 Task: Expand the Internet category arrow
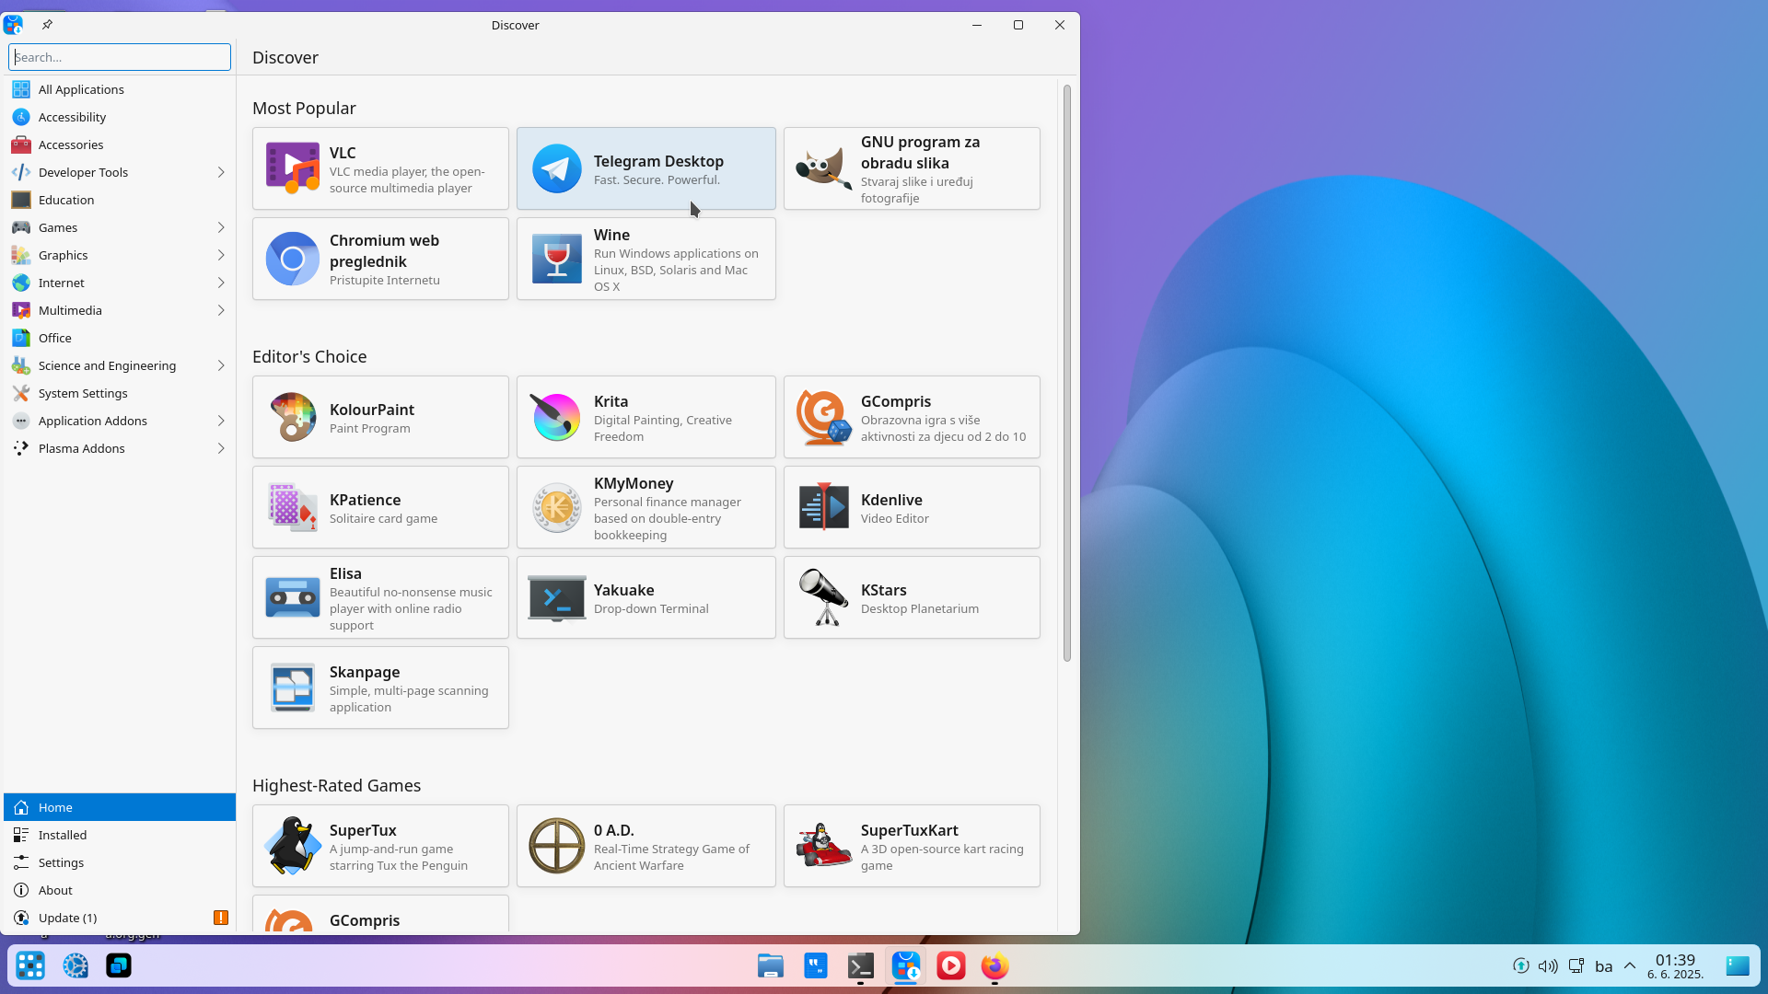click(221, 283)
